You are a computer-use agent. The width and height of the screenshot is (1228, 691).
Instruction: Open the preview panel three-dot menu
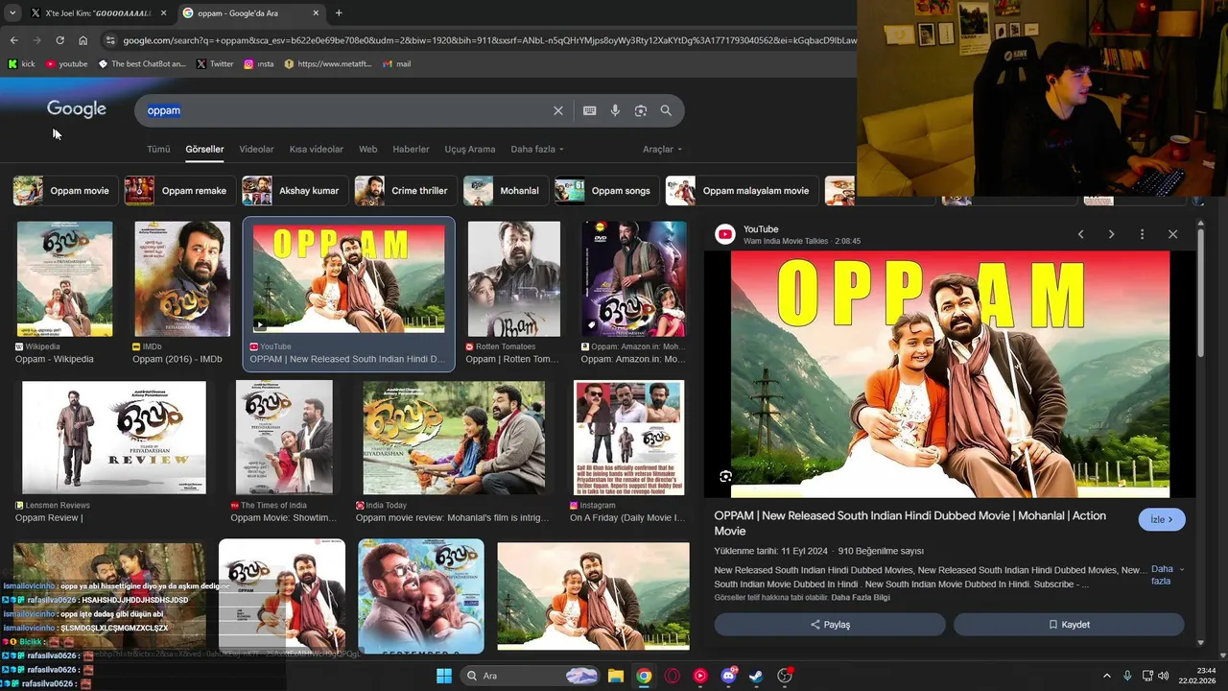tap(1142, 234)
